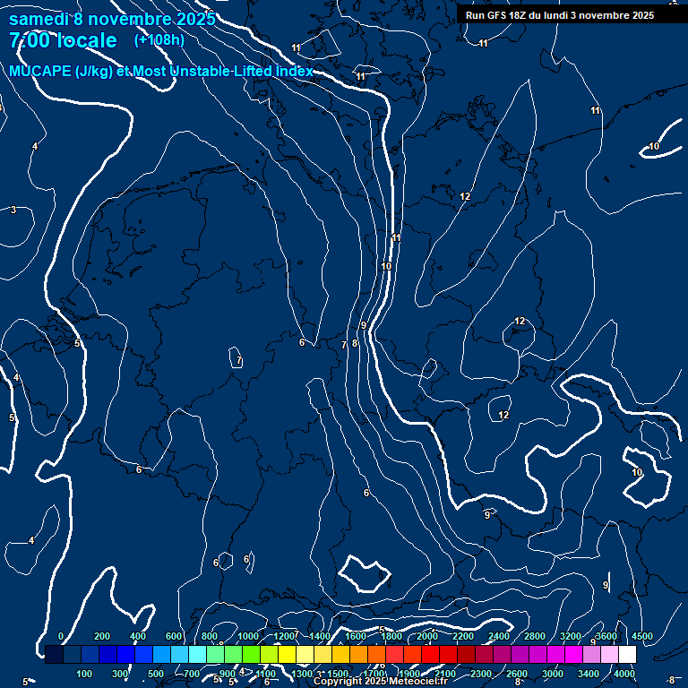This screenshot has height=688, width=688.
Task: Click the '500' legend label
Action: (156, 674)
